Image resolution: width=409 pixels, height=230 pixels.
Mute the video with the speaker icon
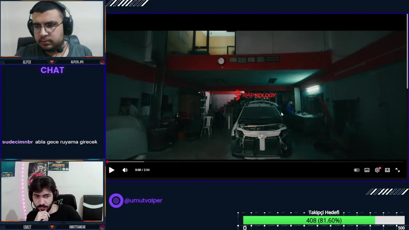[125, 170]
